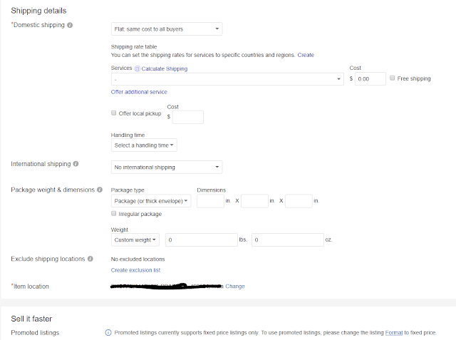This screenshot has width=456, height=340.
Task: Click the Domestic shipping info icon
Action: point(69,26)
